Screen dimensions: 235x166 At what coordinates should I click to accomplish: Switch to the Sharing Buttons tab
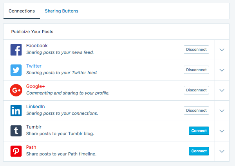pos(61,11)
